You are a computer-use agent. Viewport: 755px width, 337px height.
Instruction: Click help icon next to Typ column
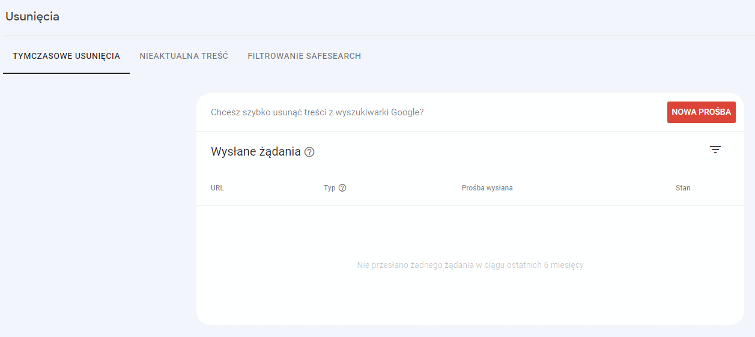pos(342,188)
